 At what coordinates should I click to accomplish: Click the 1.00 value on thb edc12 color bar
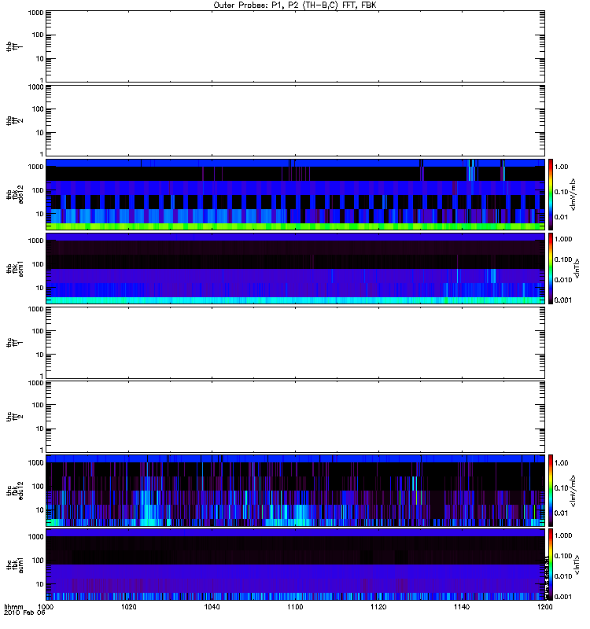561,167
